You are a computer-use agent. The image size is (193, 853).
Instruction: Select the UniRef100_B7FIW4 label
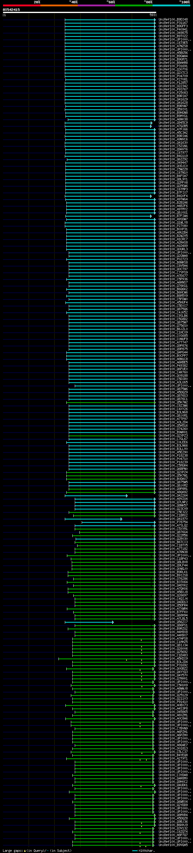pyautogui.click(x=173, y=216)
